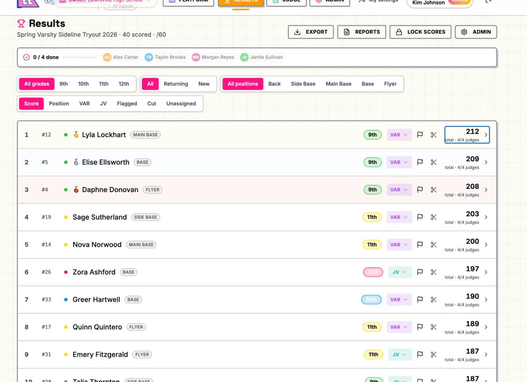Flag Emery Fitzgerald's row
The height and width of the screenshot is (382, 527).
(420, 354)
